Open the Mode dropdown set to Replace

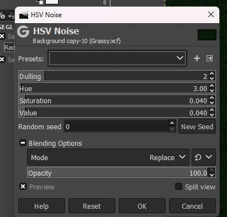click(108, 157)
